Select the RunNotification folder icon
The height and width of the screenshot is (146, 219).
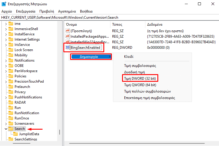click(11, 113)
